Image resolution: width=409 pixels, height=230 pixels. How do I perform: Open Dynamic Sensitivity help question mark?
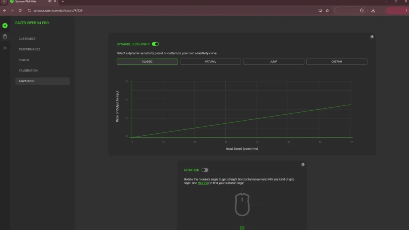tap(372, 37)
